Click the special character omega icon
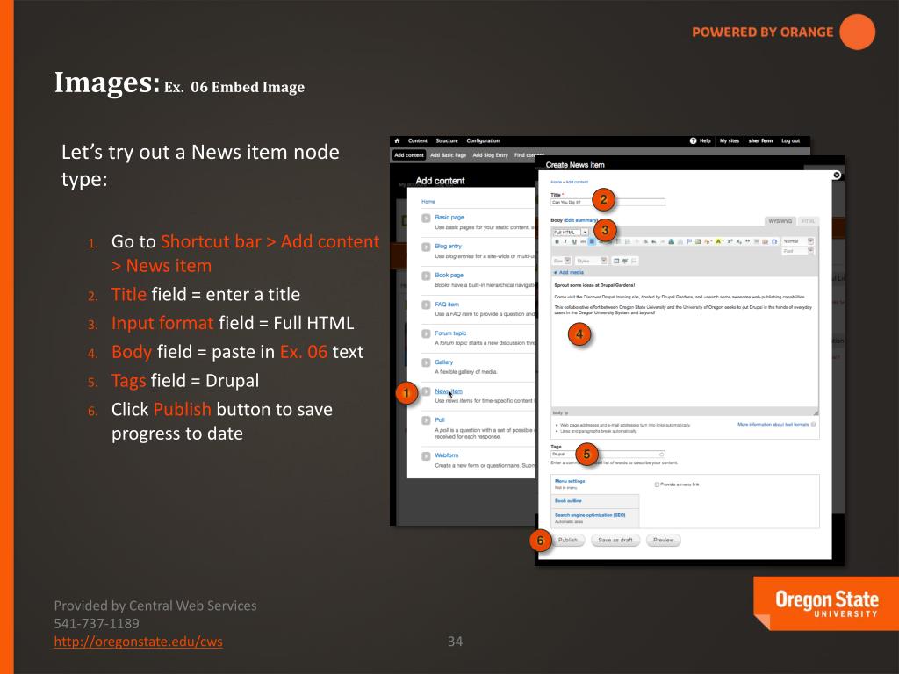The image size is (899, 674). tap(774, 242)
